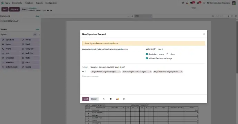
Task: Click the cloud icon beside INVOICE SAMPLE.pdf
Action: [51, 10]
